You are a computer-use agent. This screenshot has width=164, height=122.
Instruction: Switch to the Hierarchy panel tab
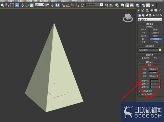coord(147,10)
